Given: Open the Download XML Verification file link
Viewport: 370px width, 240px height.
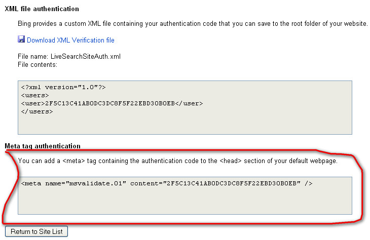Looking at the screenshot, I should [x=70, y=40].
